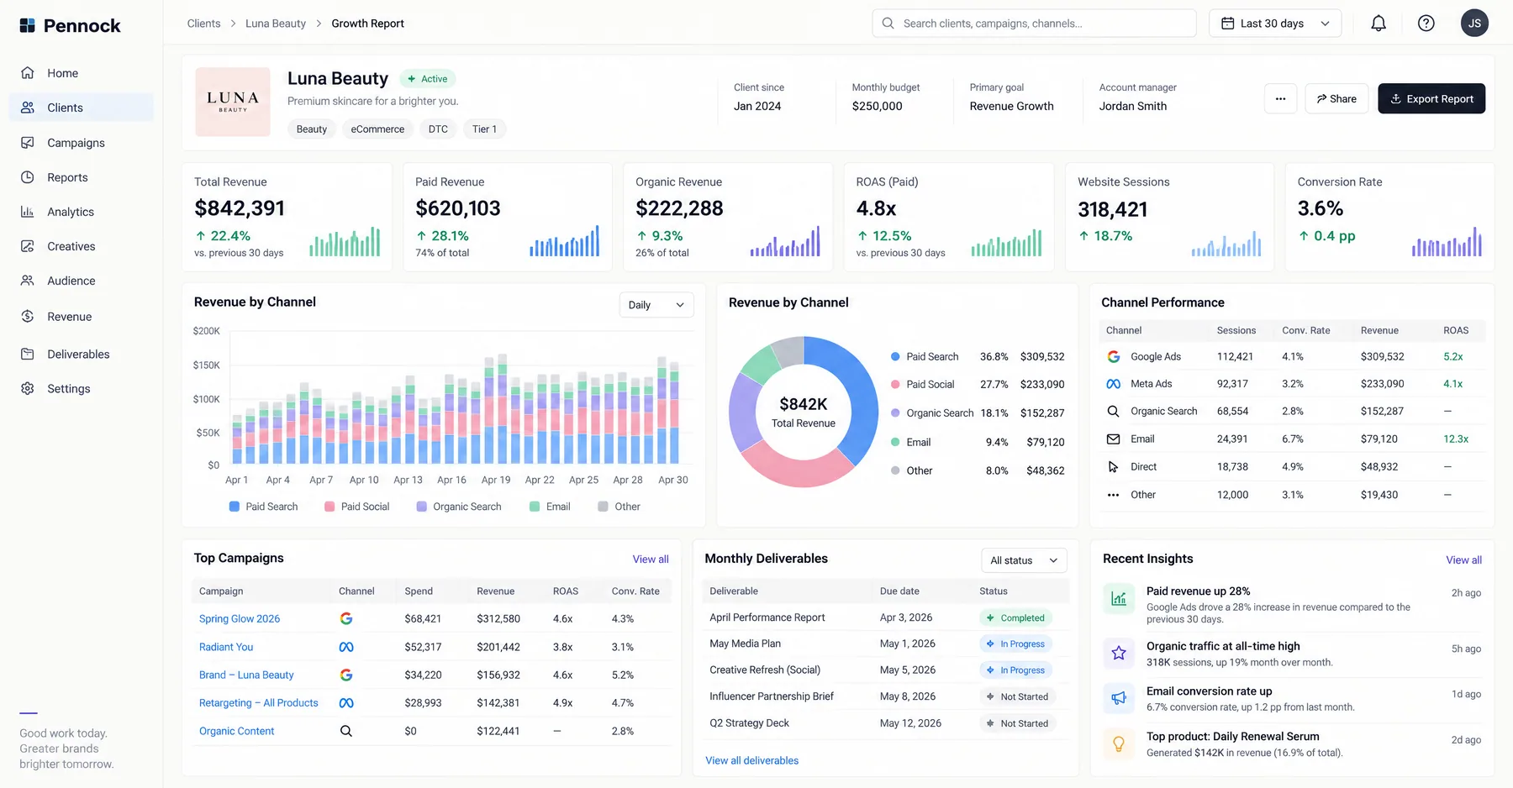Toggle the Paid Social legend swatch under the bar chart
Screen dimensions: 1513x788
click(x=329, y=507)
